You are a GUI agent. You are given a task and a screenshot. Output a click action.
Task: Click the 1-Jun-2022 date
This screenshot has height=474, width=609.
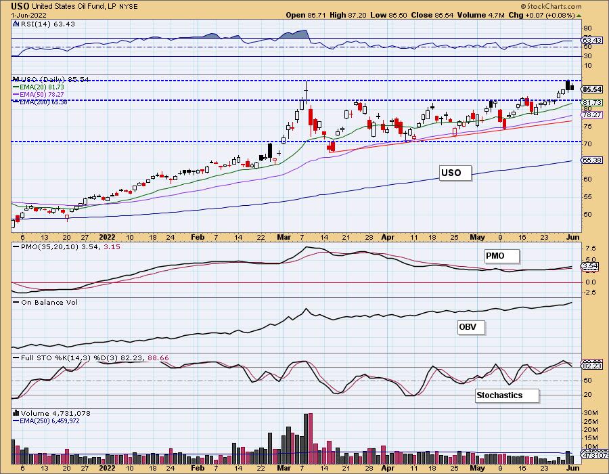click(x=28, y=16)
